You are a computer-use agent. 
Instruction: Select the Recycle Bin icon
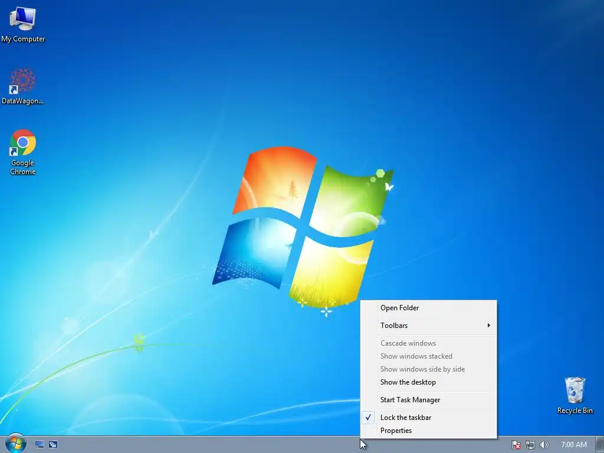point(575,396)
